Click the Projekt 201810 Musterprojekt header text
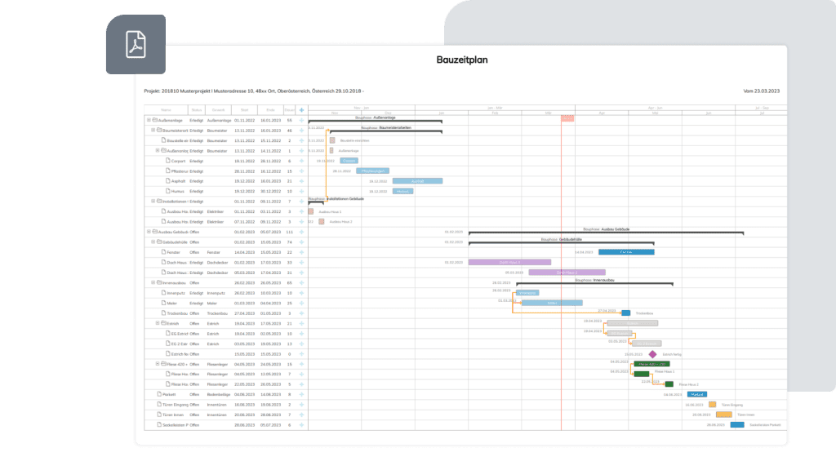Viewport: 836px width, 470px height. point(245,91)
